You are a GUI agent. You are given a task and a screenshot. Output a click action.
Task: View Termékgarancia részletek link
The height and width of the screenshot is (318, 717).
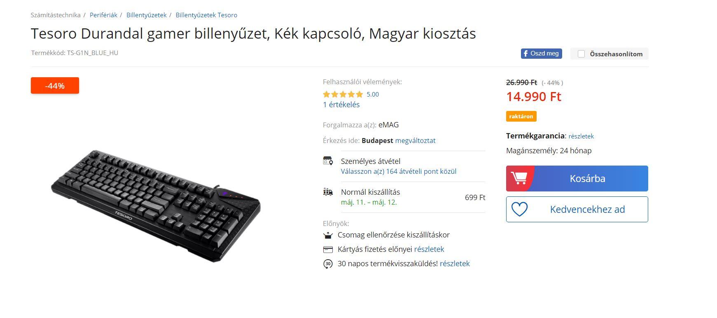tap(581, 136)
